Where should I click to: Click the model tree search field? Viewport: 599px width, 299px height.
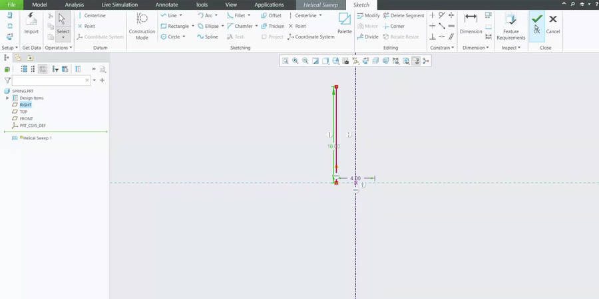coord(51,80)
